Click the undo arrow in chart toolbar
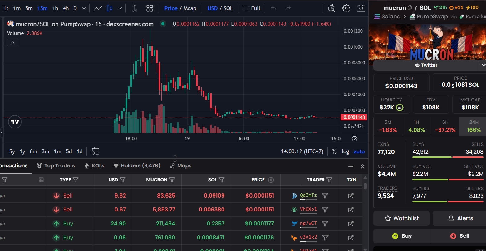The image size is (486, 251). pos(273,8)
